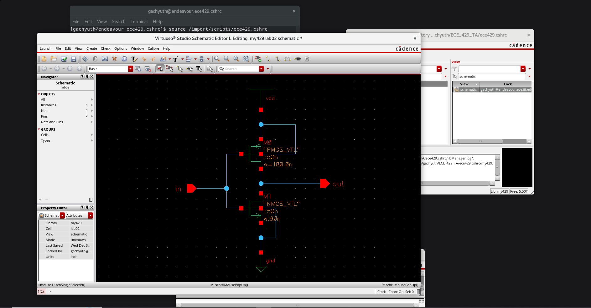The width and height of the screenshot is (591, 308).
Task: Open the Attributes dropdown in Property Editor
Action: click(x=91, y=215)
